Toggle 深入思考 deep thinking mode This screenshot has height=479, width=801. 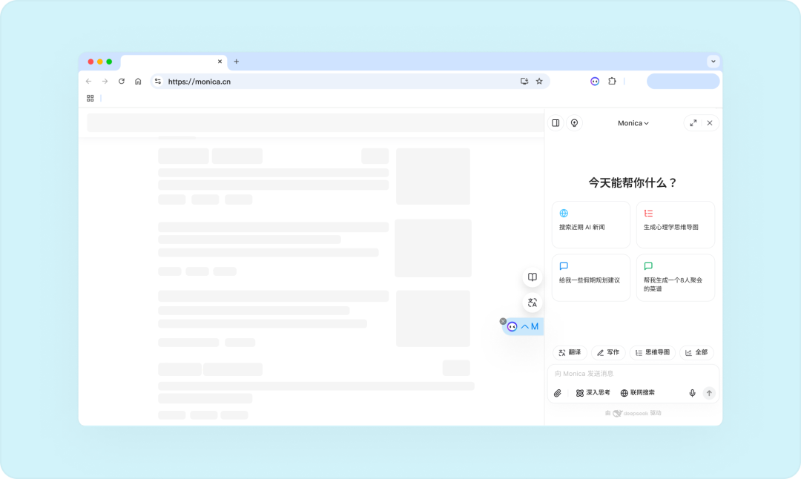[x=593, y=393]
